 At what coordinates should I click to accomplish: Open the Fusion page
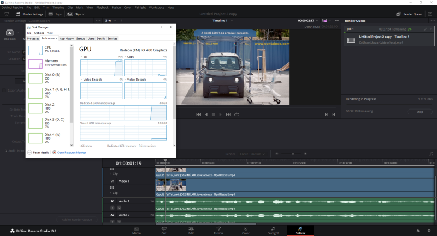pos(218,231)
